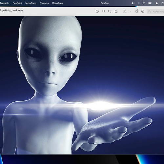The width and height of the screenshot is (164, 164).
Task: Show the Markup toolbar
Action: tap(143, 11)
